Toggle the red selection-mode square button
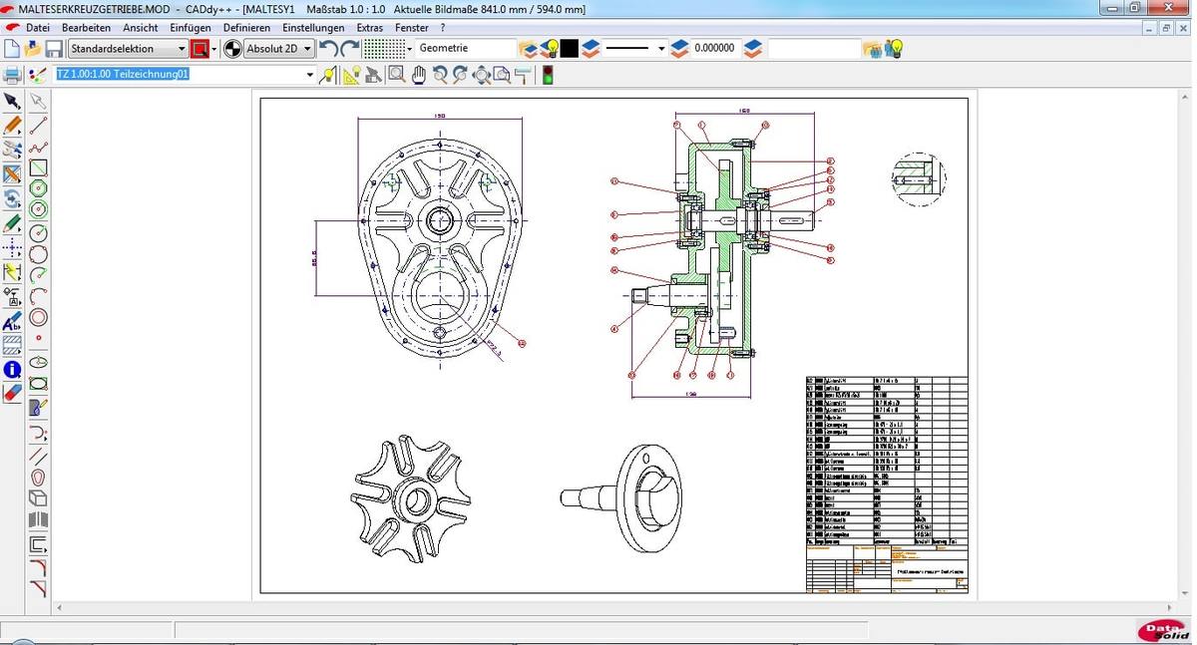Screen dimensions: 1197x645 pos(200,49)
